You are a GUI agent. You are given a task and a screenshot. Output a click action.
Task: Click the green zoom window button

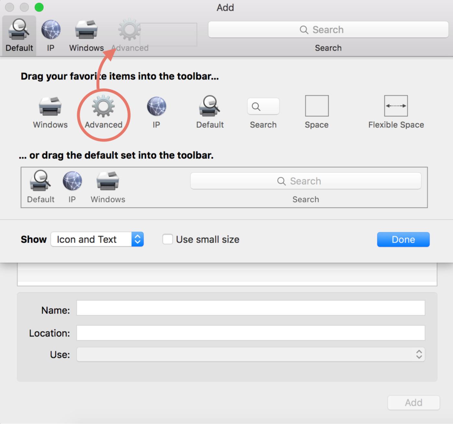39,7
